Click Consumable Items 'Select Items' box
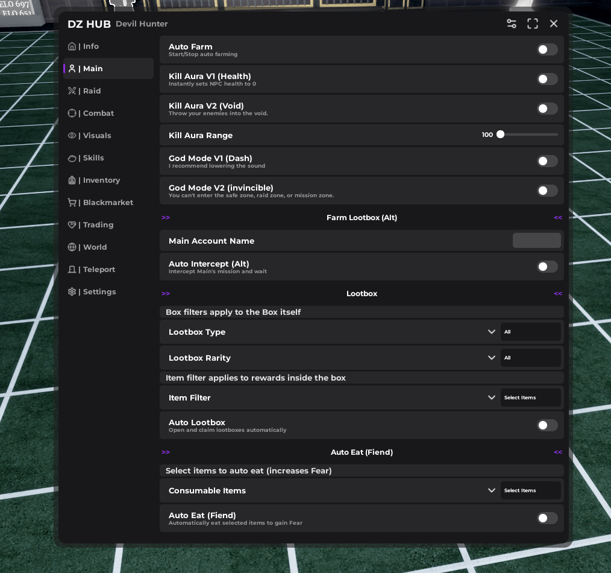This screenshot has width=611, height=573. point(531,490)
